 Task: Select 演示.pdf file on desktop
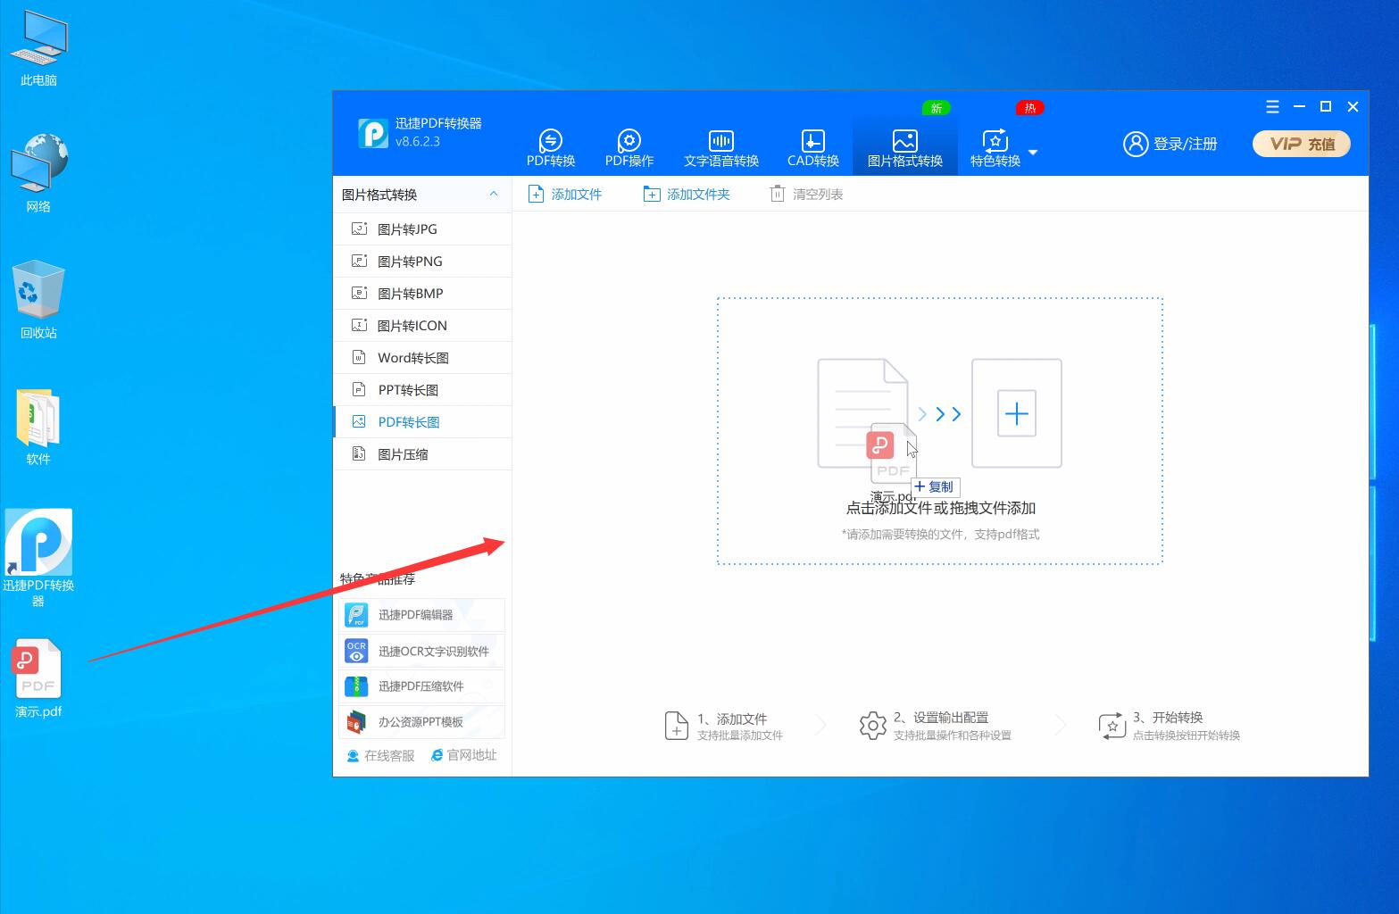tap(38, 679)
